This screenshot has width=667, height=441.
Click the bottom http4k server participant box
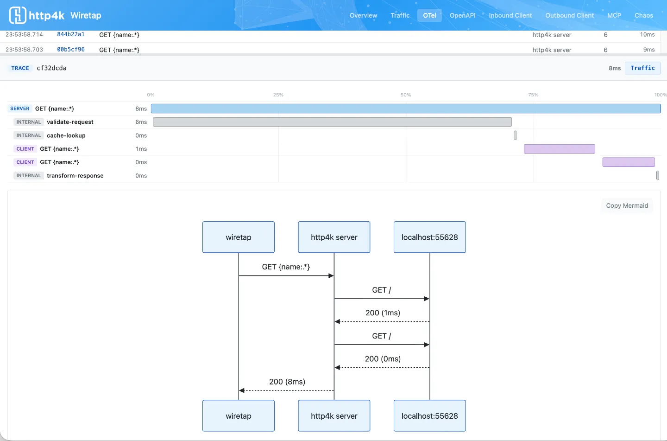pyautogui.click(x=334, y=416)
